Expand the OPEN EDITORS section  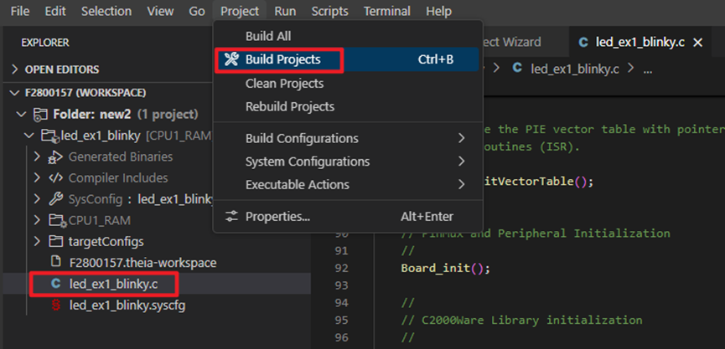pos(15,69)
